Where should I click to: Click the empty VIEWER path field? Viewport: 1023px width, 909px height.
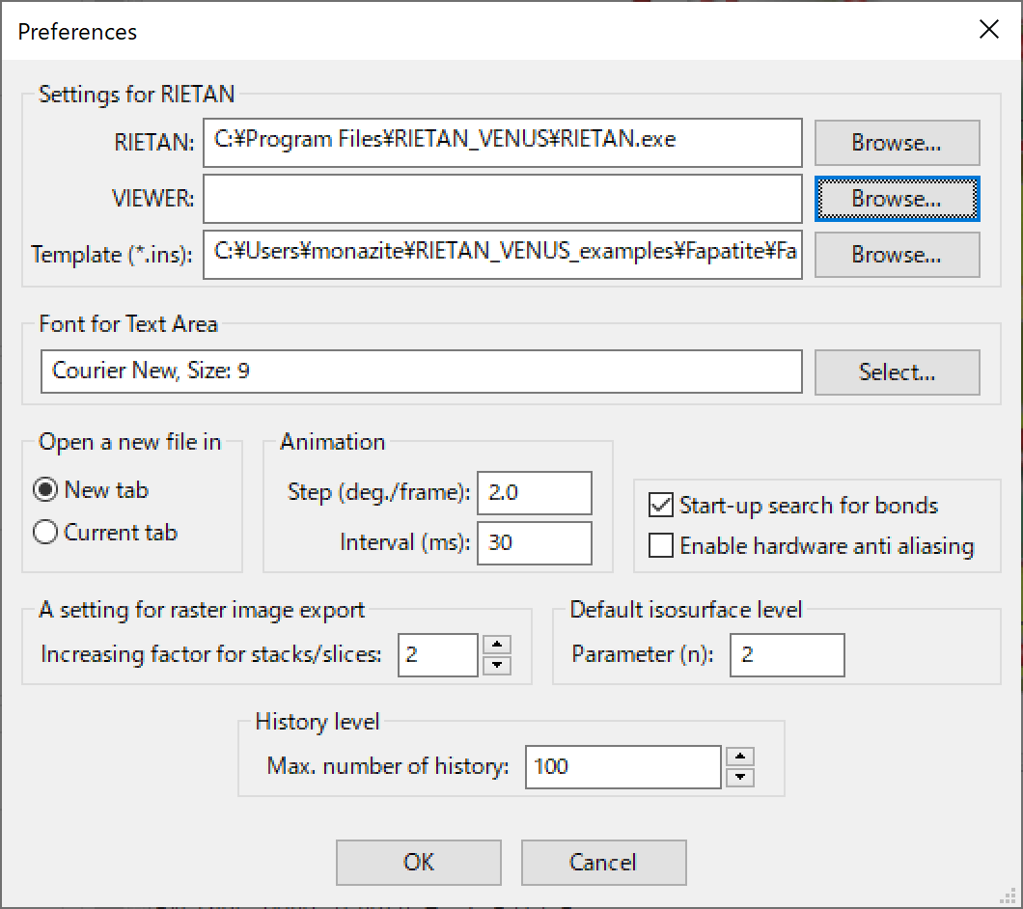click(x=502, y=199)
